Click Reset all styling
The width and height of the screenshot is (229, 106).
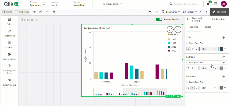coord(219,19)
